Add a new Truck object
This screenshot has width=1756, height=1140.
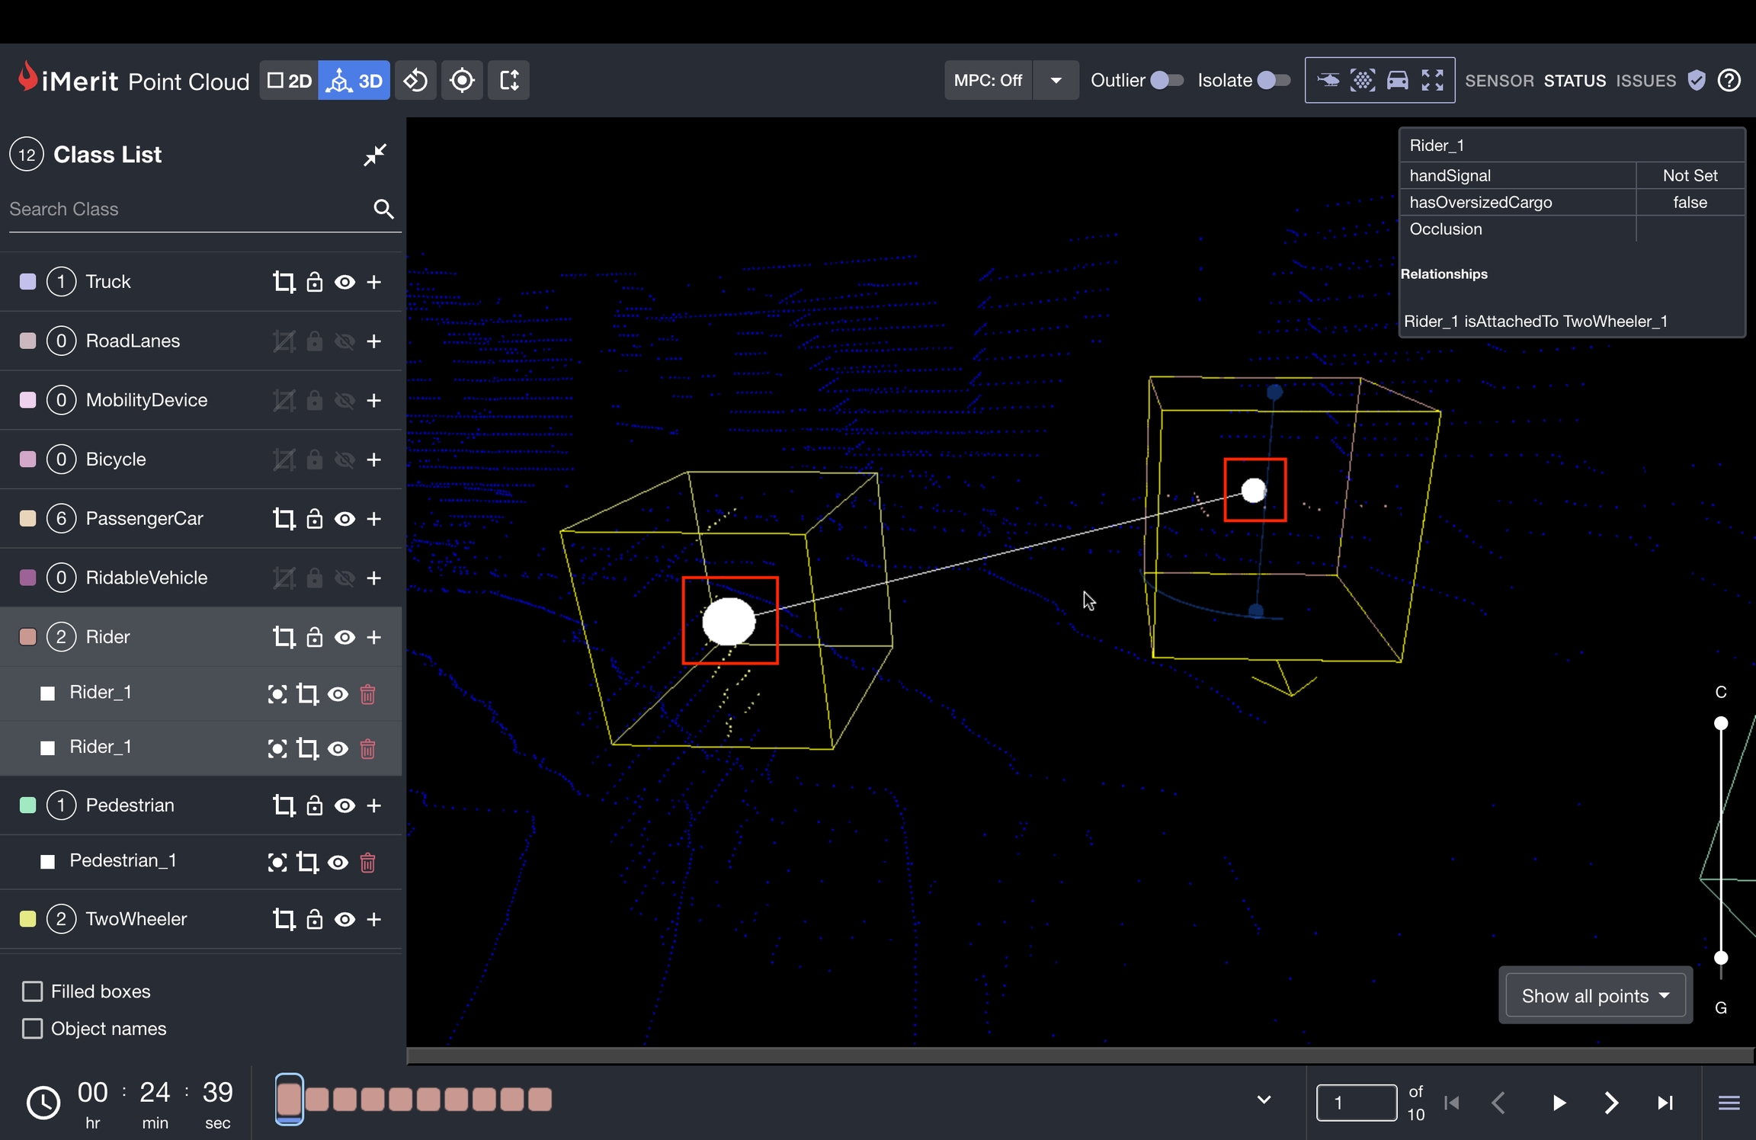[373, 282]
